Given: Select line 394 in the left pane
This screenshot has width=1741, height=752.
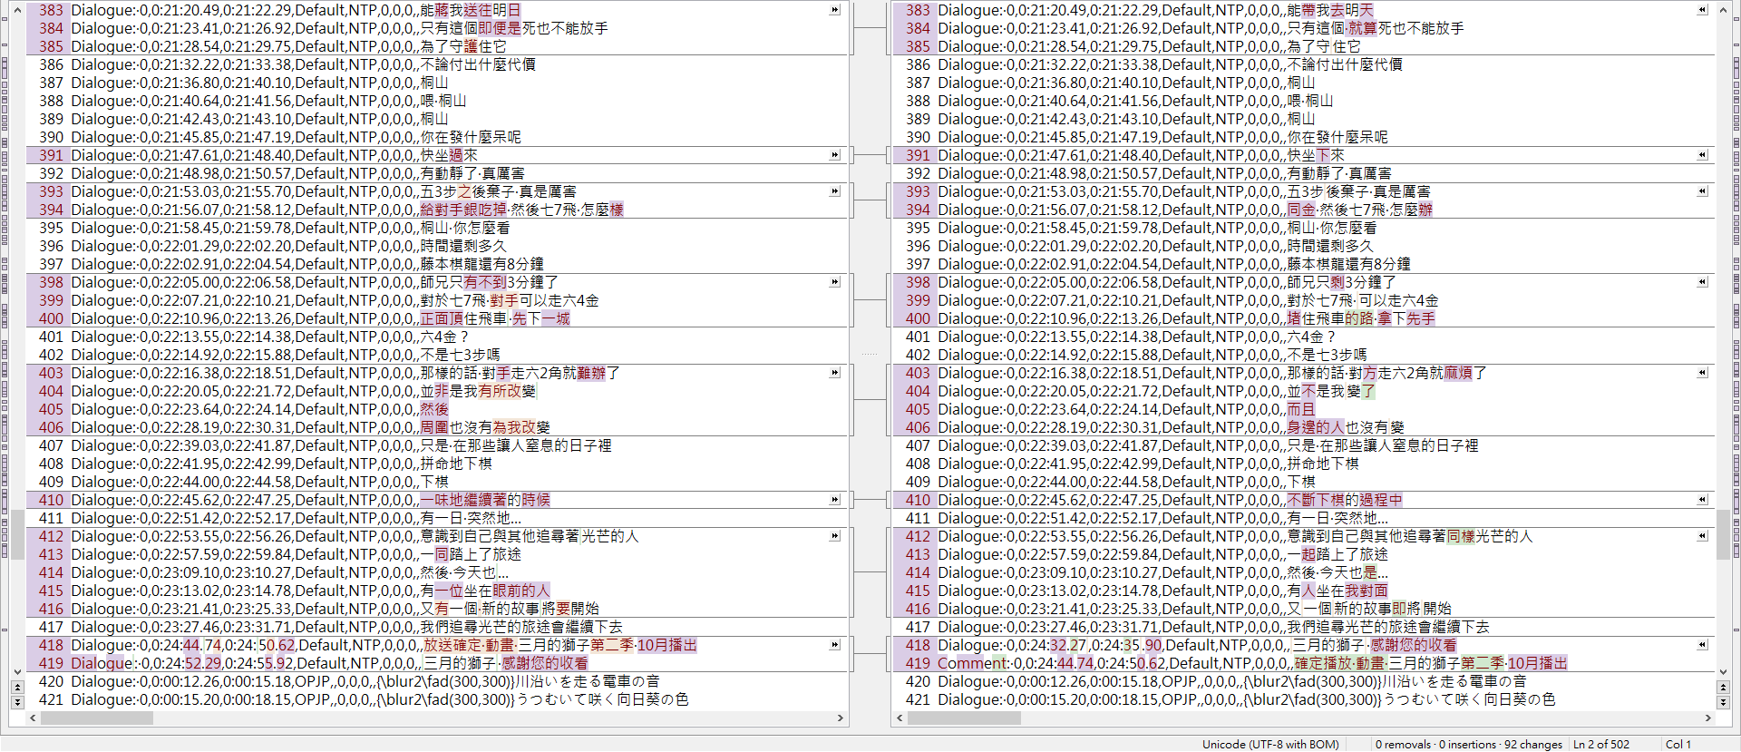Looking at the screenshot, I should (437, 210).
